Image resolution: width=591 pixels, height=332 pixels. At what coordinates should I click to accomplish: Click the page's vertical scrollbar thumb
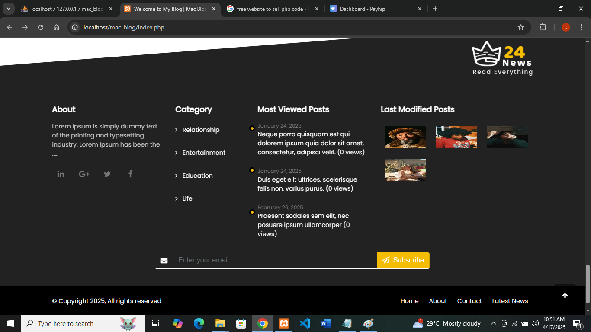(588, 284)
